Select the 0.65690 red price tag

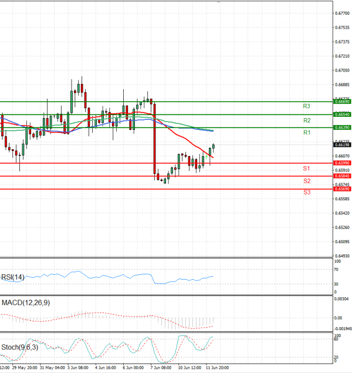tap(342, 189)
